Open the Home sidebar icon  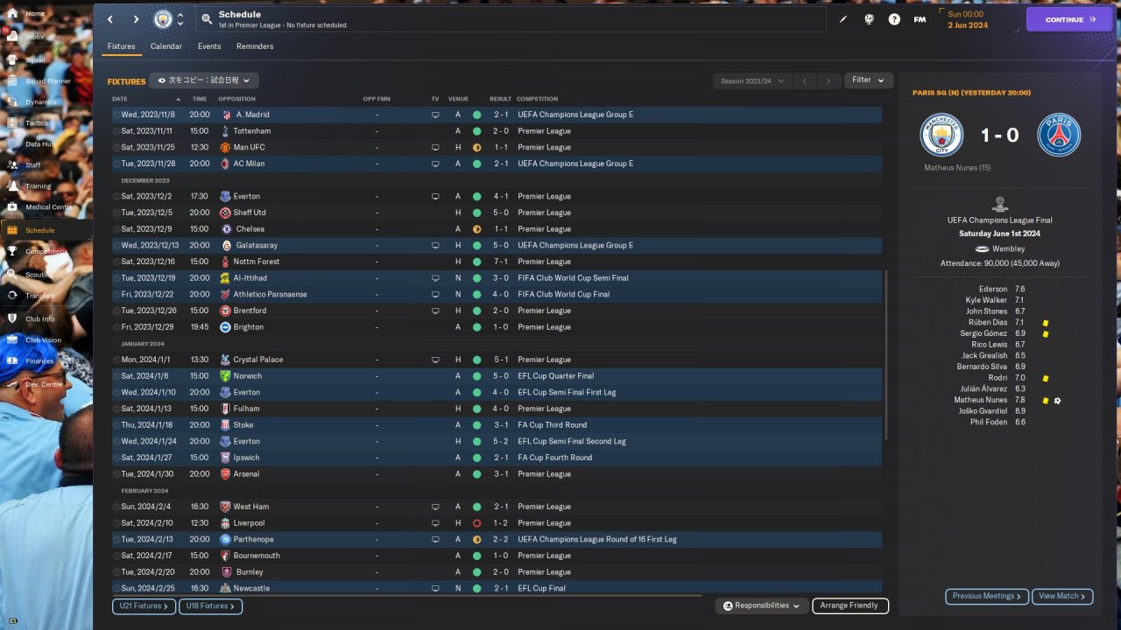coord(12,14)
